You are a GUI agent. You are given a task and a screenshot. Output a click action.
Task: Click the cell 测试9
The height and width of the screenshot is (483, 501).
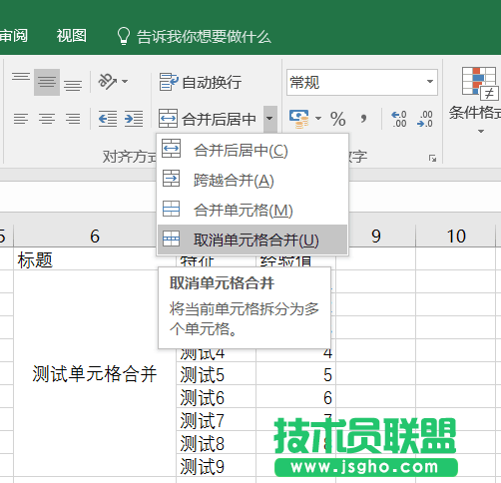click(216, 466)
